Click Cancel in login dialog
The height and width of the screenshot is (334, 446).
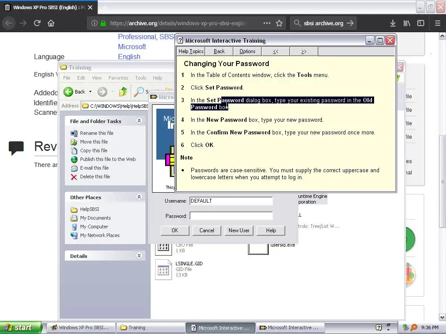[207, 230]
